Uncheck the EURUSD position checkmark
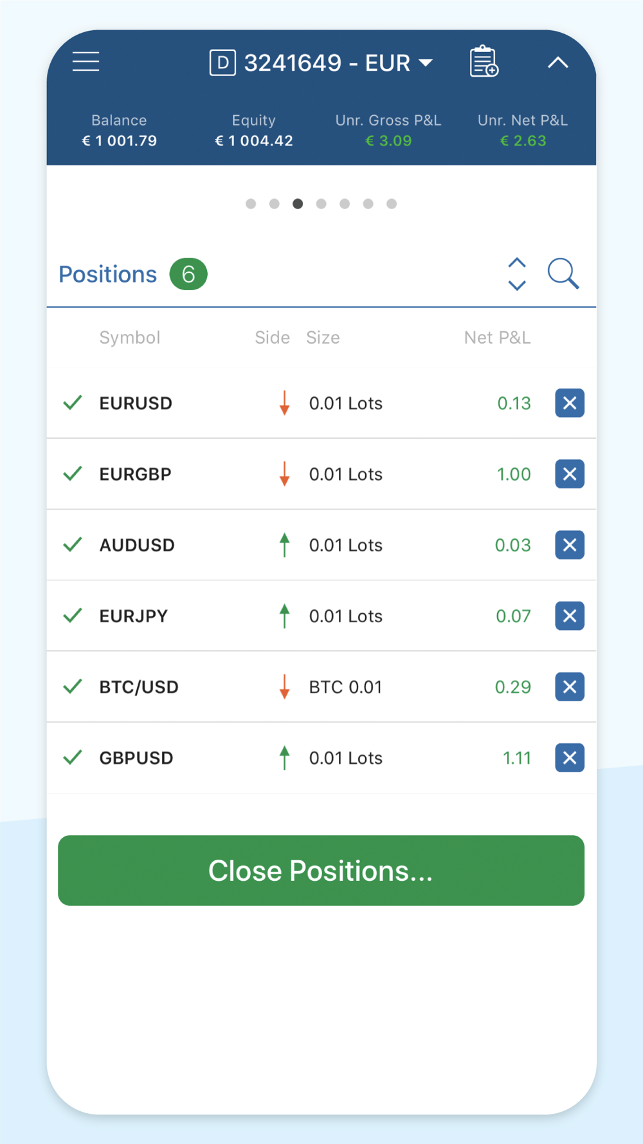 tap(73, 403)
